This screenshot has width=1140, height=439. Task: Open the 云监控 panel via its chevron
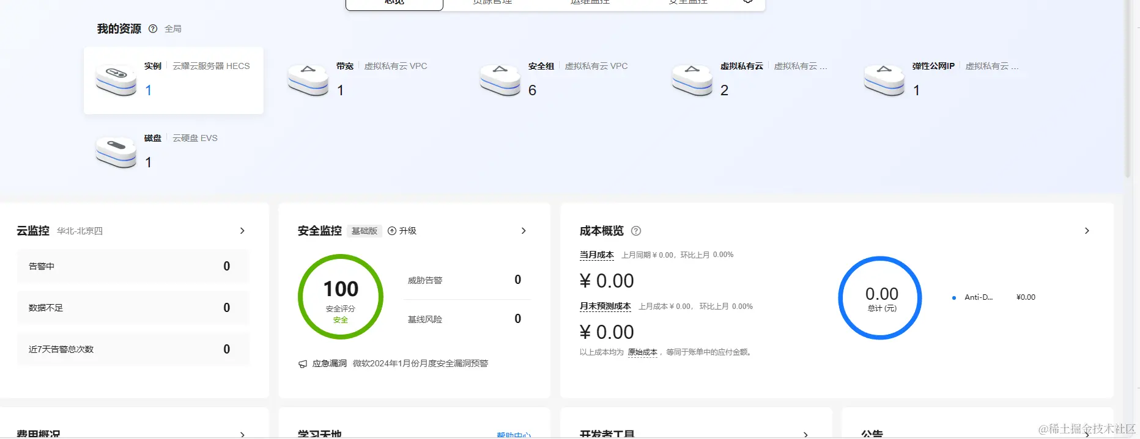pyautogui.click(x=242, y=231)
